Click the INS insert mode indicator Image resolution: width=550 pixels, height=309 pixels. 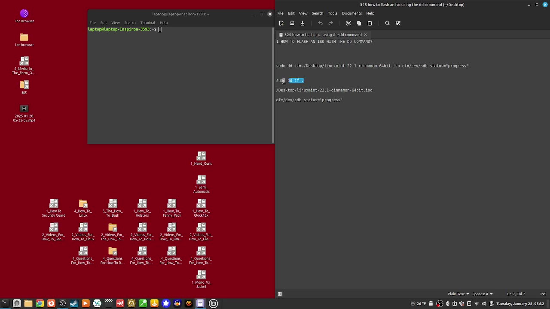coord(543,294)
